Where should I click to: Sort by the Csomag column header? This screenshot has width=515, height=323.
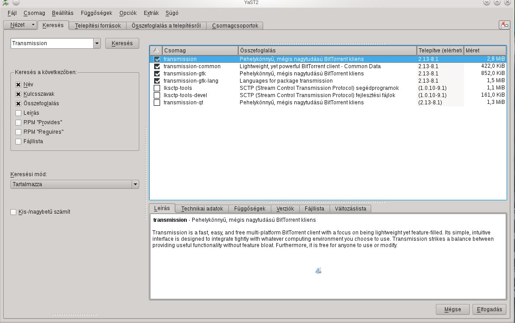[x=200, y=50]
